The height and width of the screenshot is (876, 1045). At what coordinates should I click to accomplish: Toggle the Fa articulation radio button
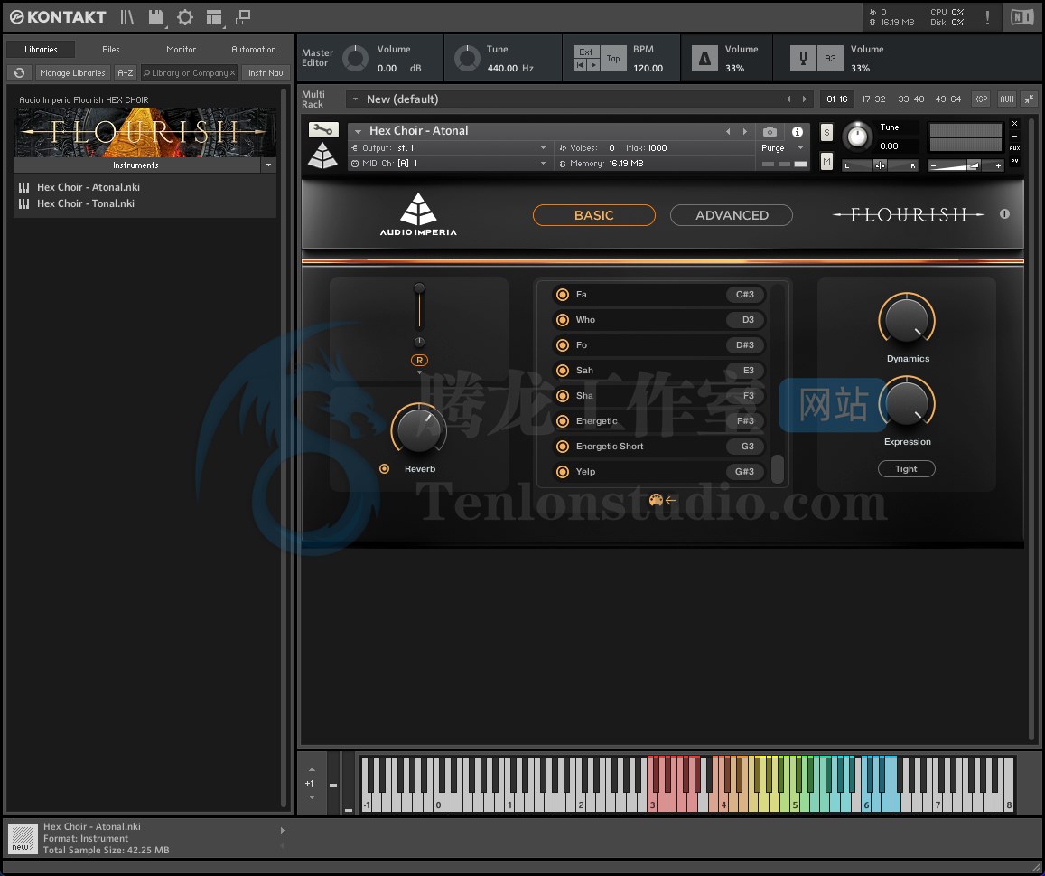point(563,294)
